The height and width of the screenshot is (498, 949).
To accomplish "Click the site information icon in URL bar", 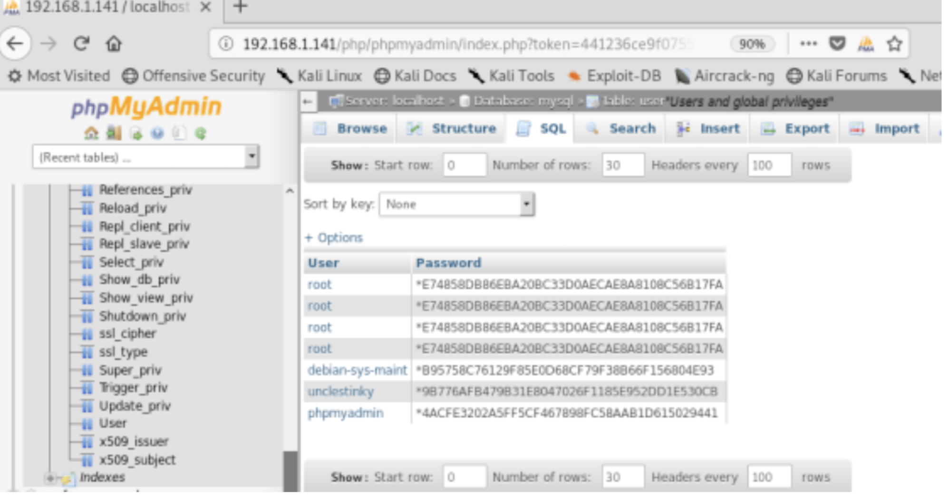I will pos(226,44).
